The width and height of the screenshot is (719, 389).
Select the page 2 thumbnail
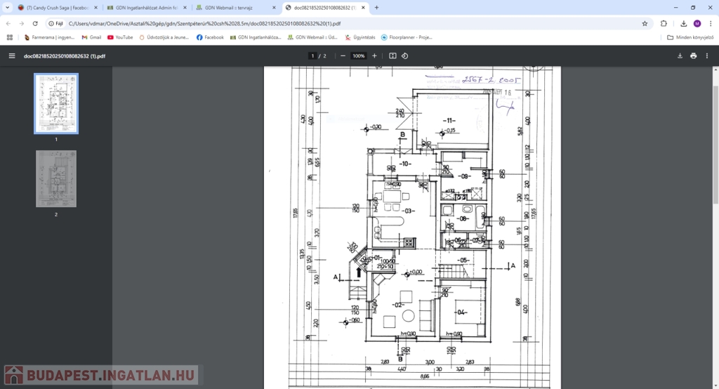[56, 178]
